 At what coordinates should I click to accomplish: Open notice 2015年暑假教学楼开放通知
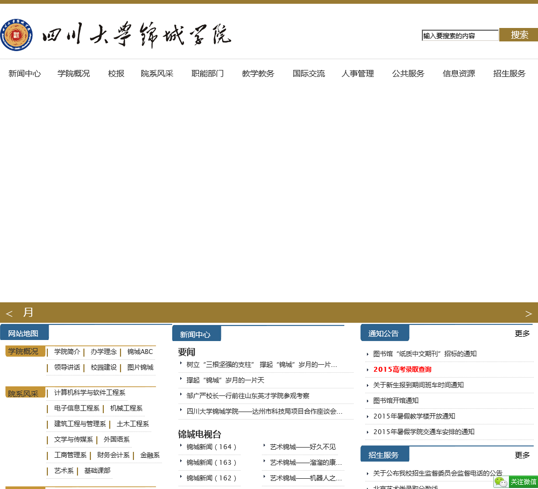pos(414,416)
